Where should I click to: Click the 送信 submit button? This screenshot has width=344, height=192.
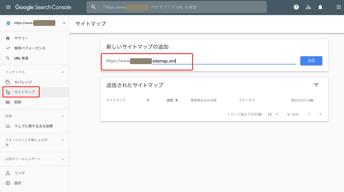pos(311,61)
